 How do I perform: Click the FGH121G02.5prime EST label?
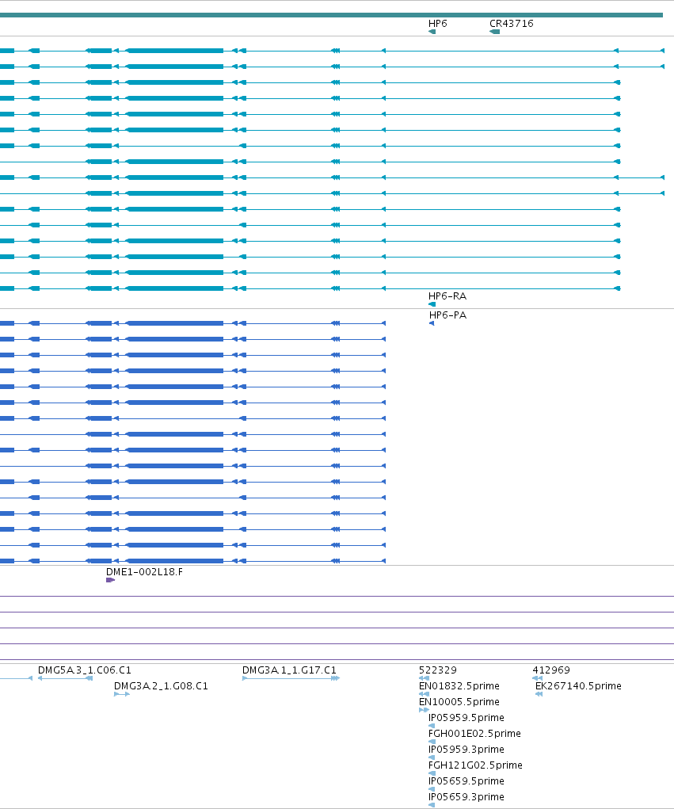[x=475, y=765]
